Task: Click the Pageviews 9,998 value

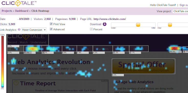Action: click(x=72, y=19)
